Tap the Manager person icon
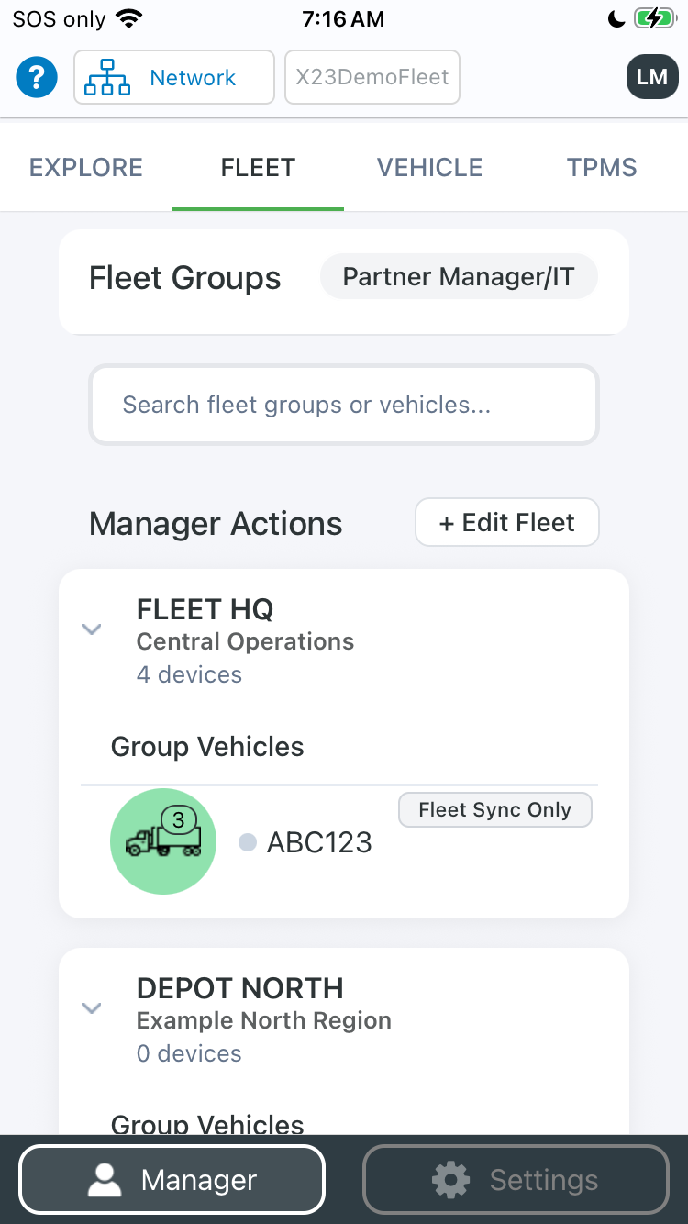Viewport: 688px width, 1224px height. 105,1180
